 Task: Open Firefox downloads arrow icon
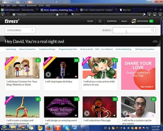point(149,15)
